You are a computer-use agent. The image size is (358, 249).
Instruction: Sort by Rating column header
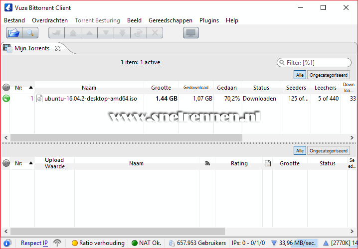239,163
